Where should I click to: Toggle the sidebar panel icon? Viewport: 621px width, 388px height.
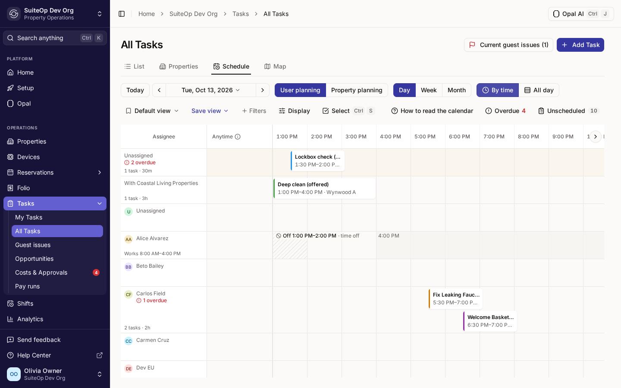coord(122,14)
